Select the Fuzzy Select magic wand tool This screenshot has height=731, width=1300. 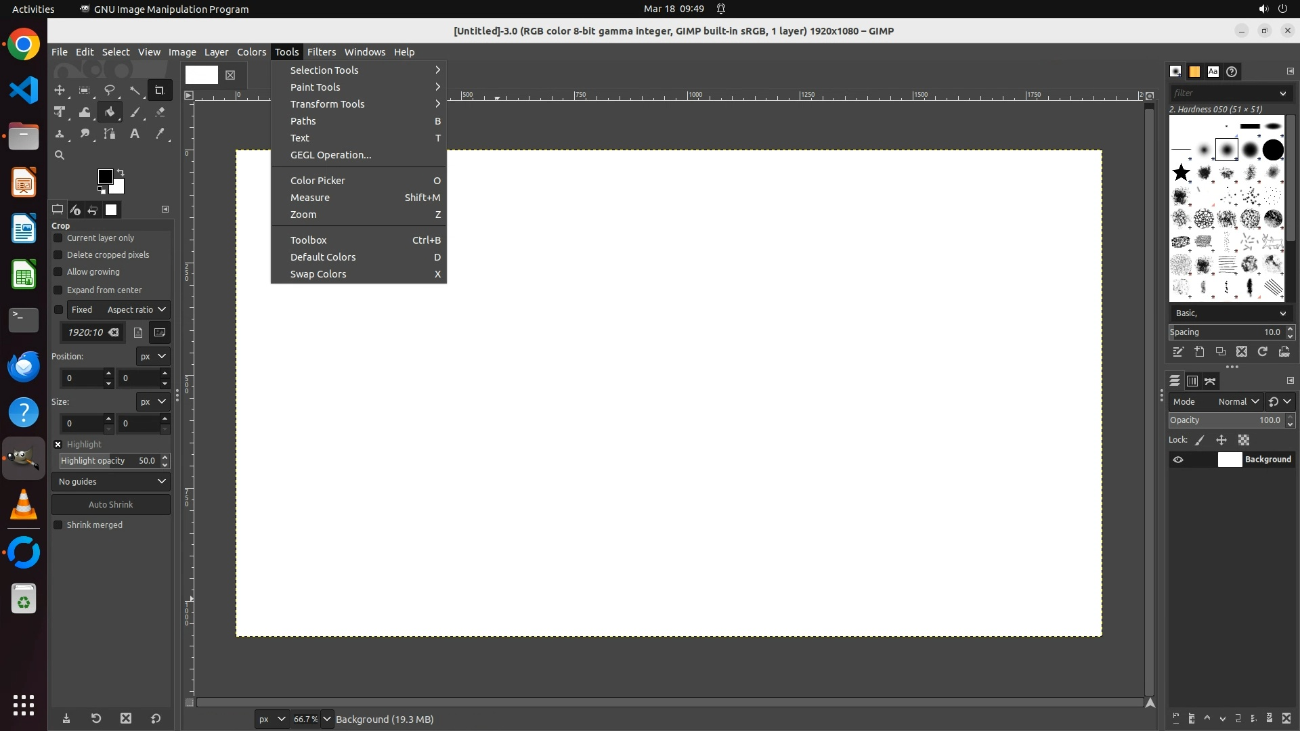point(135,90)
